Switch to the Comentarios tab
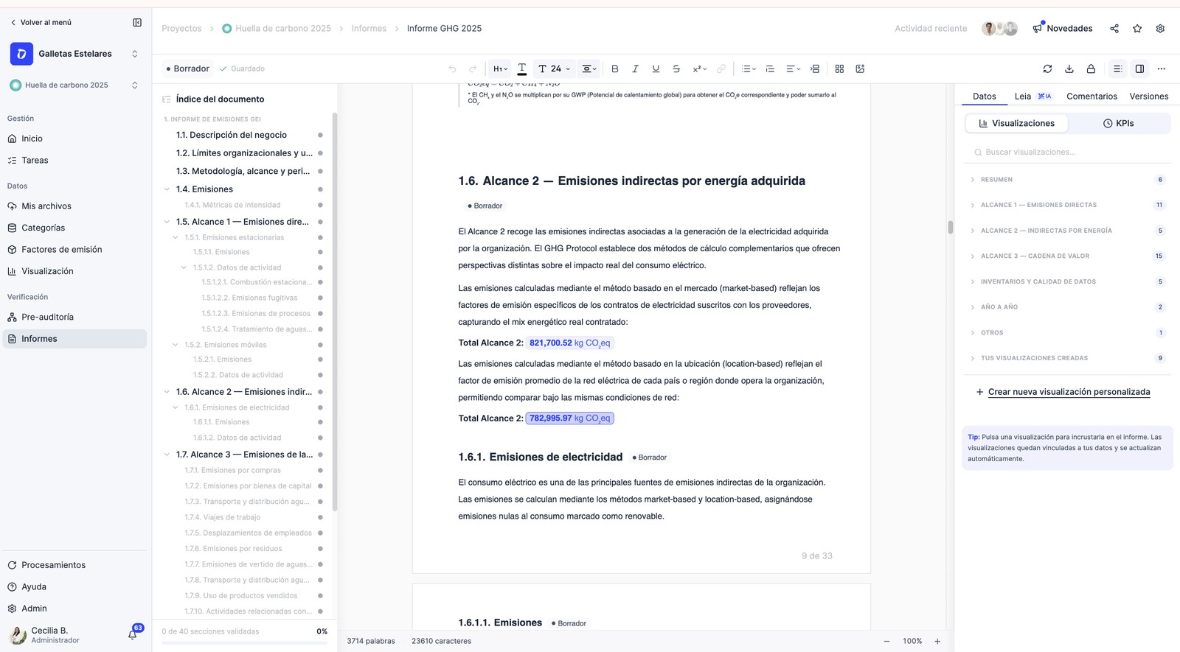Viewport: 1180px width, 652px height. pyautogui.click(x=1091, y=96)
